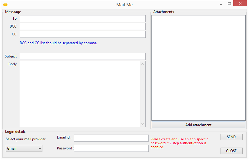Screen dimensions: 249x160
Task: Click the SEND button
Action: point(231,137)
